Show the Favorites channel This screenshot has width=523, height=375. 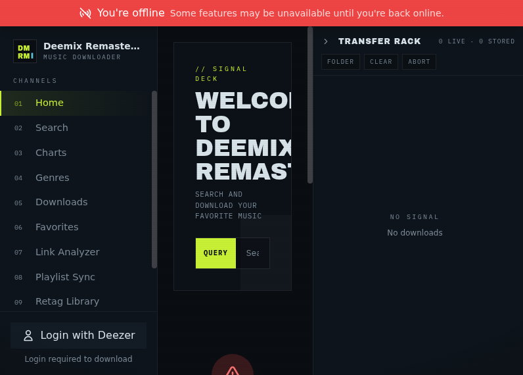[76, 228]
